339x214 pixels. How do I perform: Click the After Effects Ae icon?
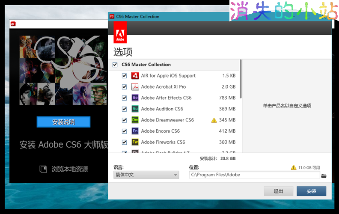(x=135, y=98)
